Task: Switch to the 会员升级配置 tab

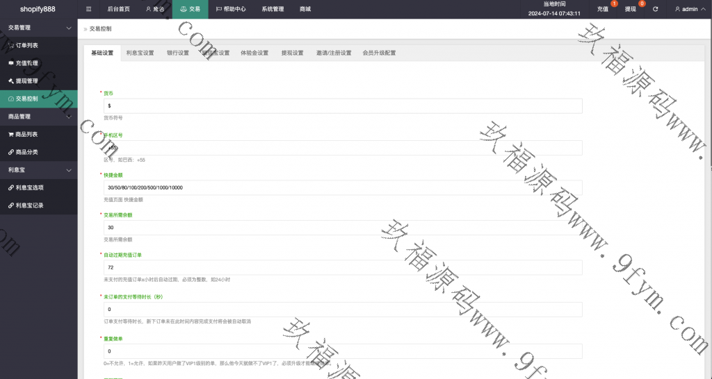Action: pos(379,53)
